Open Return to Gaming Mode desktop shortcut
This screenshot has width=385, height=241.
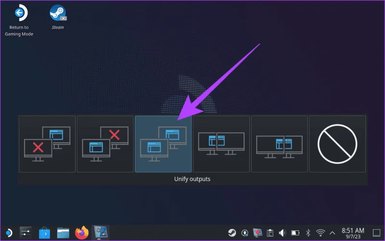tap(19, 20)
